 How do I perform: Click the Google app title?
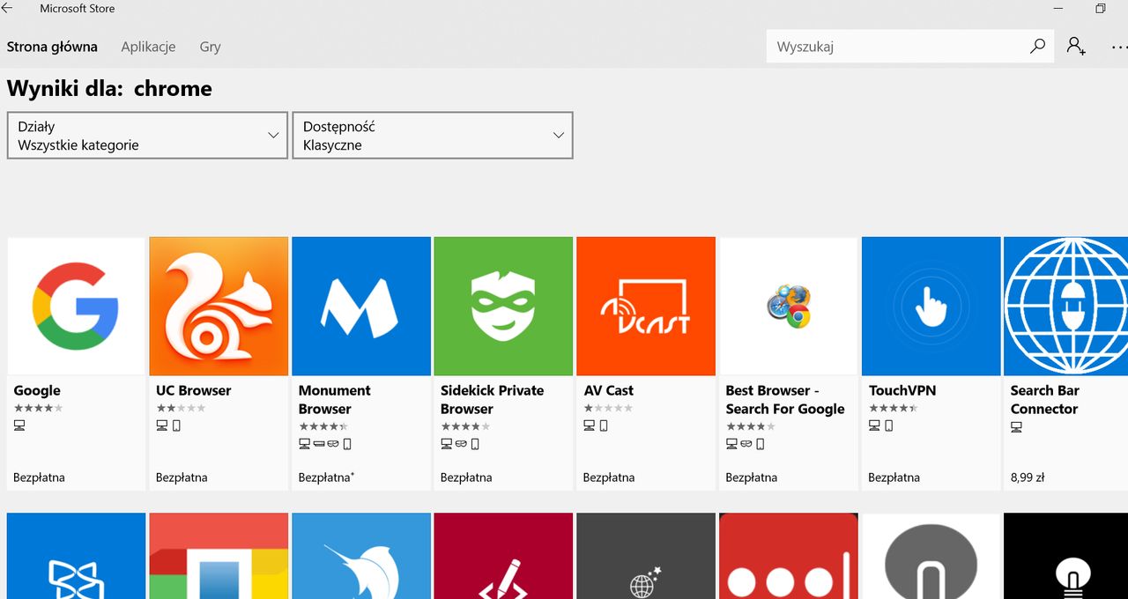pos(37,390)
